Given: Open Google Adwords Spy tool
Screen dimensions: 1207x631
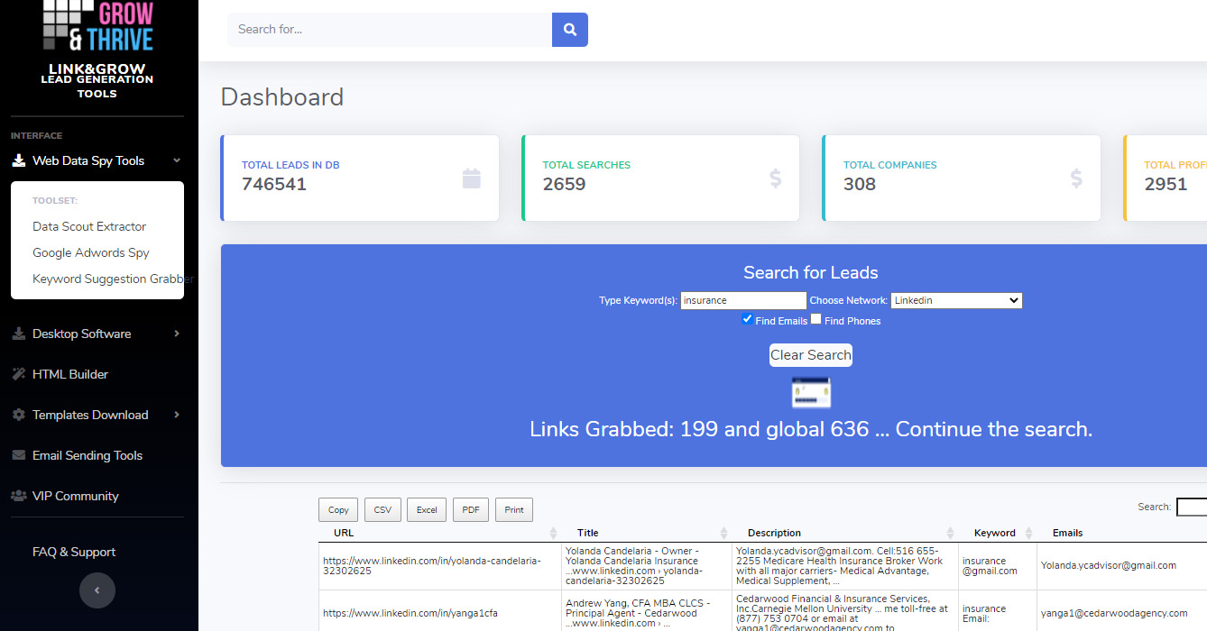Looking at the screenshot, I should pyautogui.click(x=91, y=252).
